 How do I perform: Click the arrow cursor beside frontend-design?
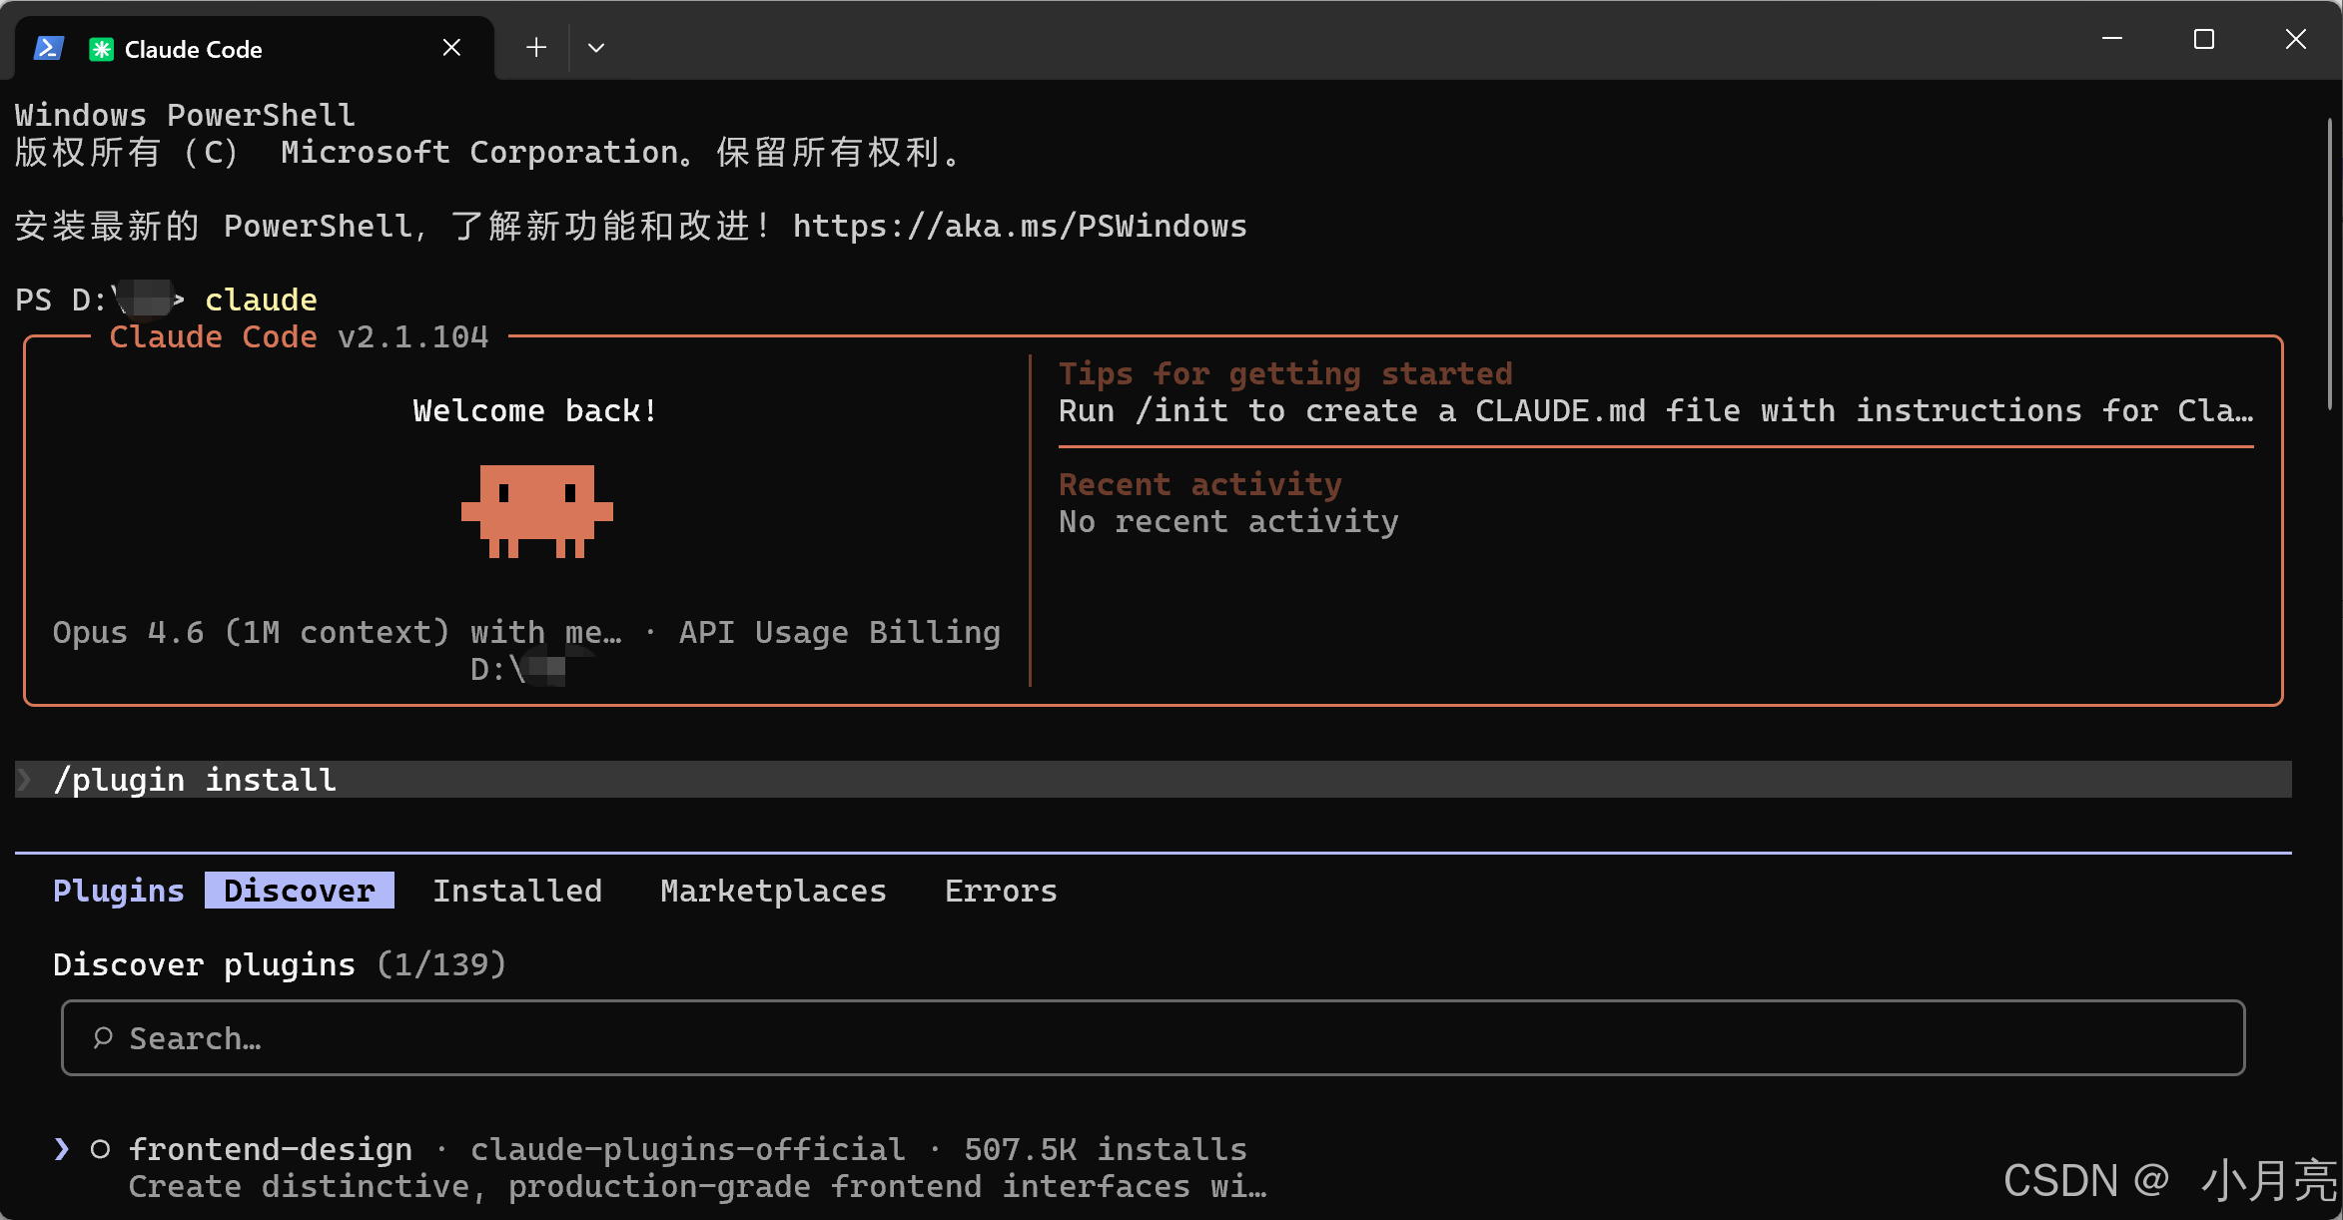click(x=62, y=1149)
